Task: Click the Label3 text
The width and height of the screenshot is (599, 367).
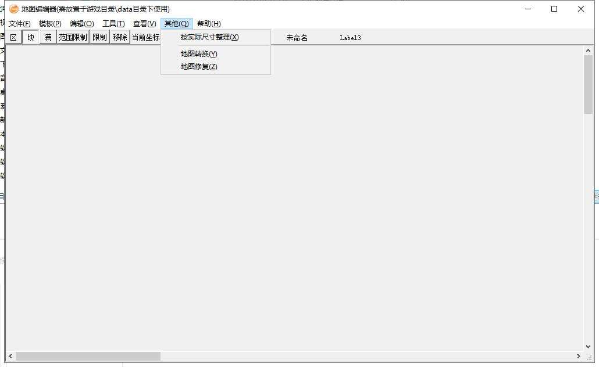Action: (x=350, y=38)
